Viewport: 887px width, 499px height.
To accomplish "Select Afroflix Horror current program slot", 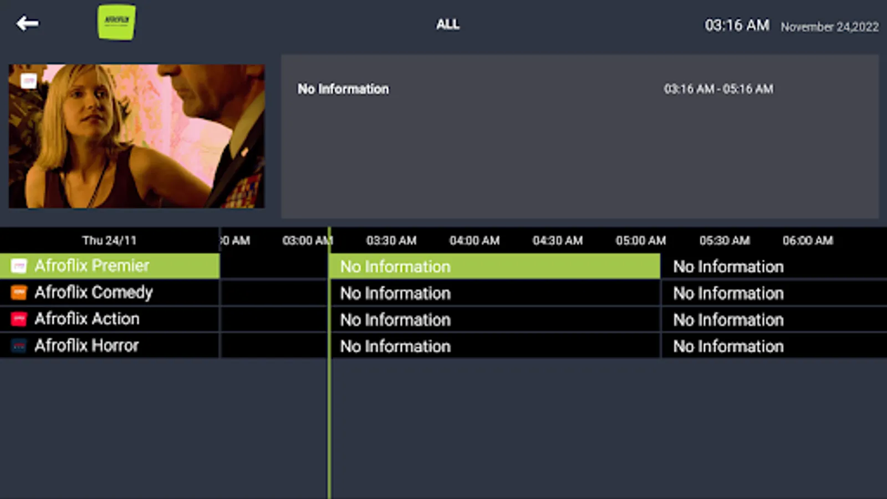I will tap(495, 346).
